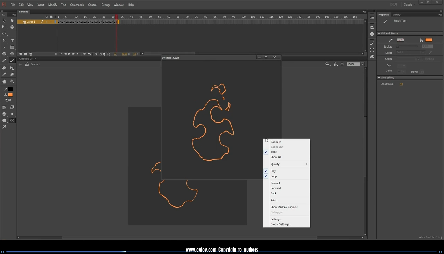Image resolution: width=444 pixels, height=254 pixels.
Task: Toggle visibility of all layers
Action: 47,17
